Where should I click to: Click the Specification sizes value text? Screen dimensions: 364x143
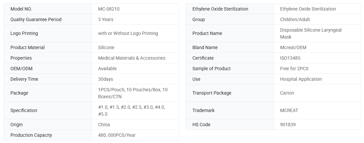(x=131, y=110)
